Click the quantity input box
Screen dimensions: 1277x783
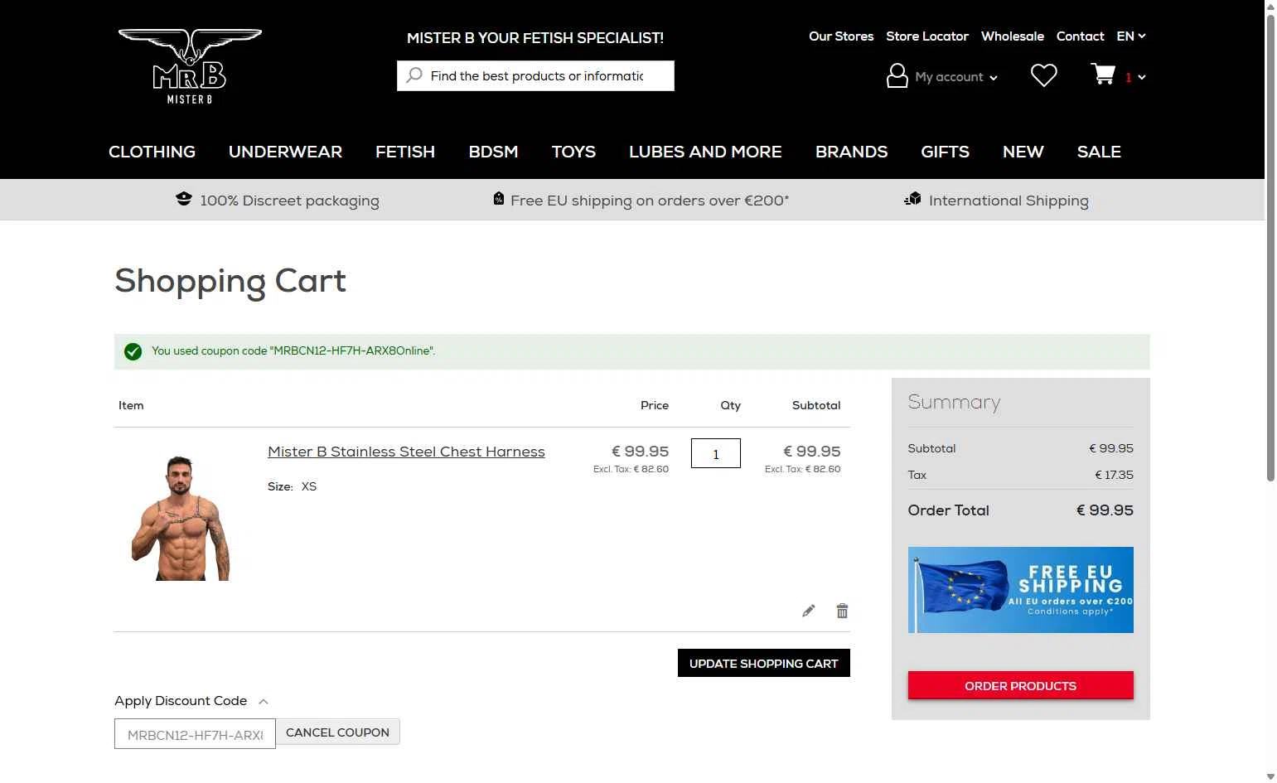click(x=716, y=453)
